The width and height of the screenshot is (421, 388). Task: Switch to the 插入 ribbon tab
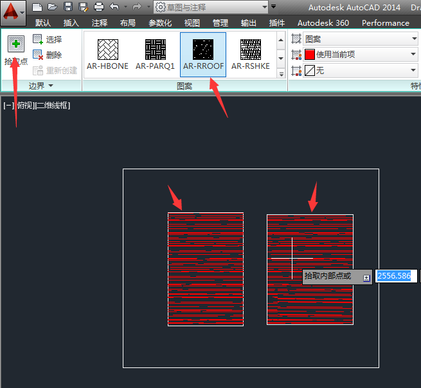tap(71, 23)
